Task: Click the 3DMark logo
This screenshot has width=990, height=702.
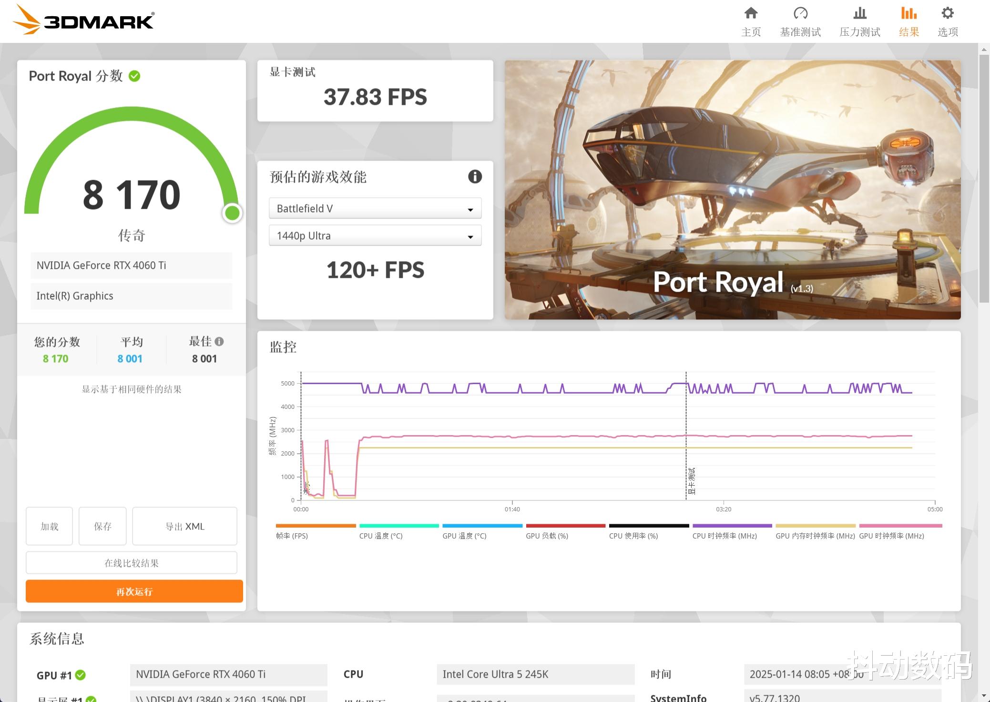Action: click(83, 20)
